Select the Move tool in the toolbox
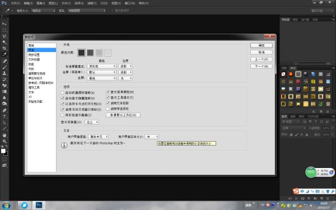The image size is (336, 210). coord(4,24)
